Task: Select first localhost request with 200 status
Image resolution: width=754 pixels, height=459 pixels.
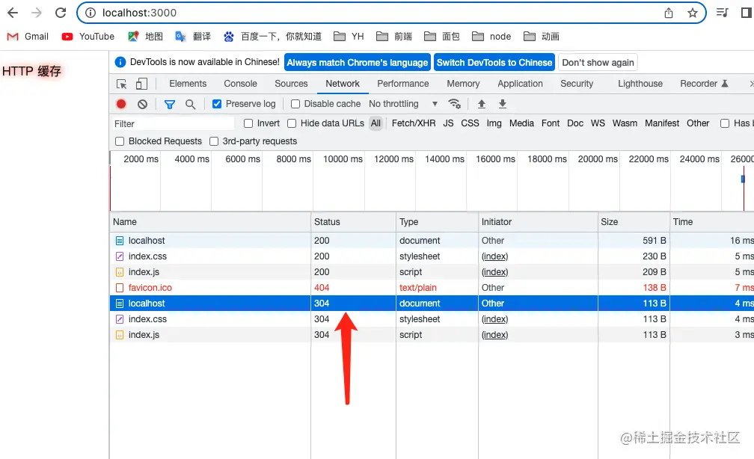Action: (x=432, y=240)
